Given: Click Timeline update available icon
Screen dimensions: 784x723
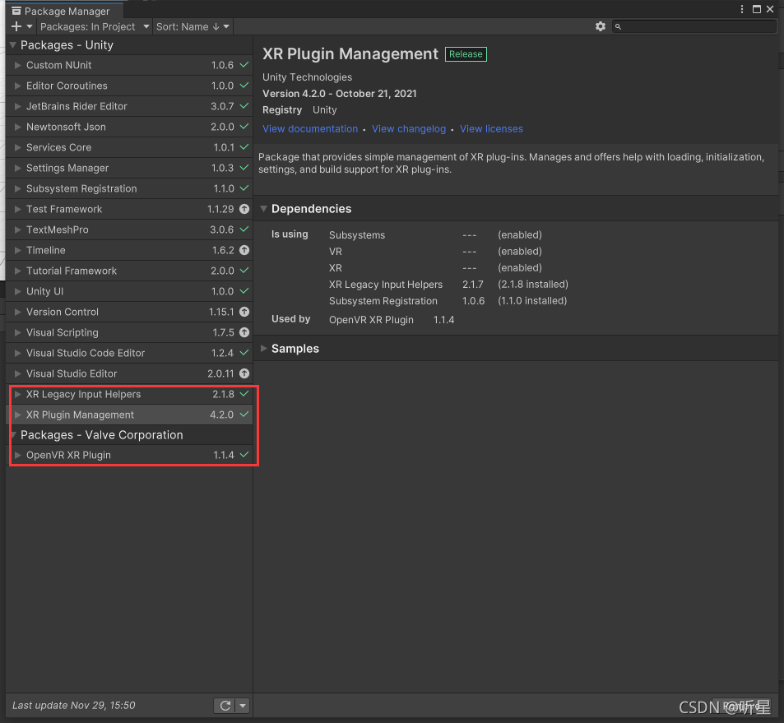Looking at the screenshot, I should 244,250.
